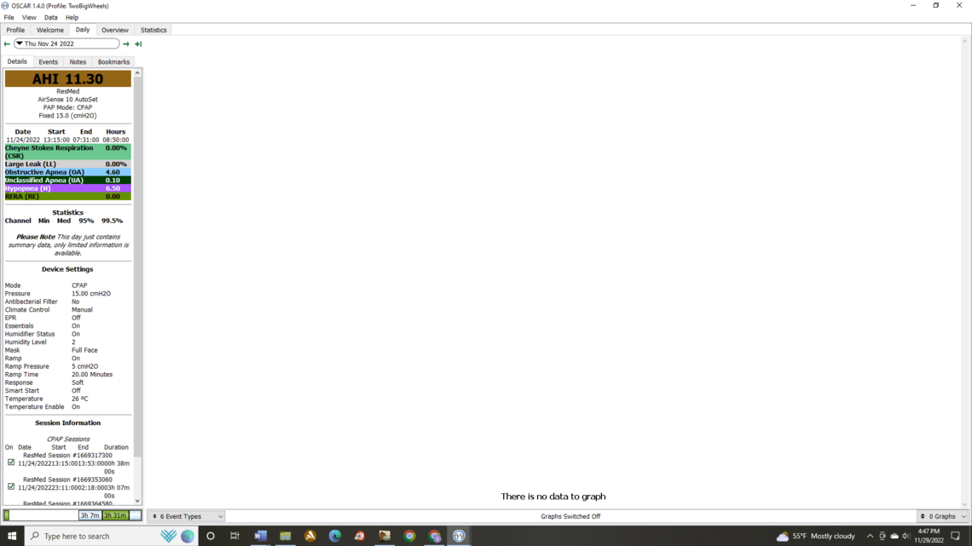The width and height of the screenshot is (972, 546).
Task: Click the Obstructive Apnea (OA) row
Action: [x=67, y=172]
